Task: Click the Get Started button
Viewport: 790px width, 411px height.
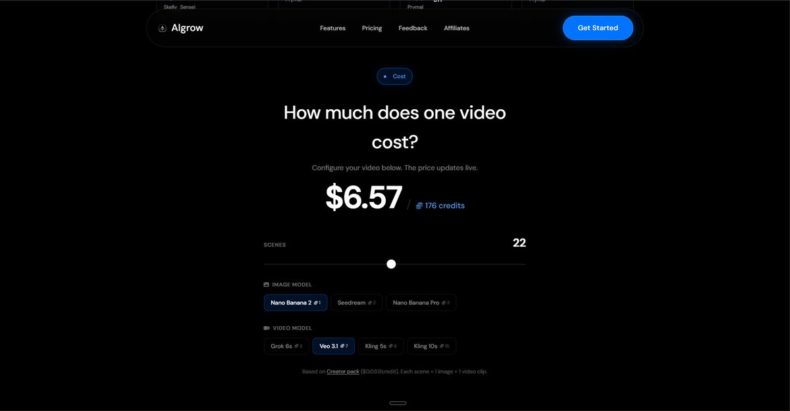Action: pyautogui.click(x=598, y=28)
